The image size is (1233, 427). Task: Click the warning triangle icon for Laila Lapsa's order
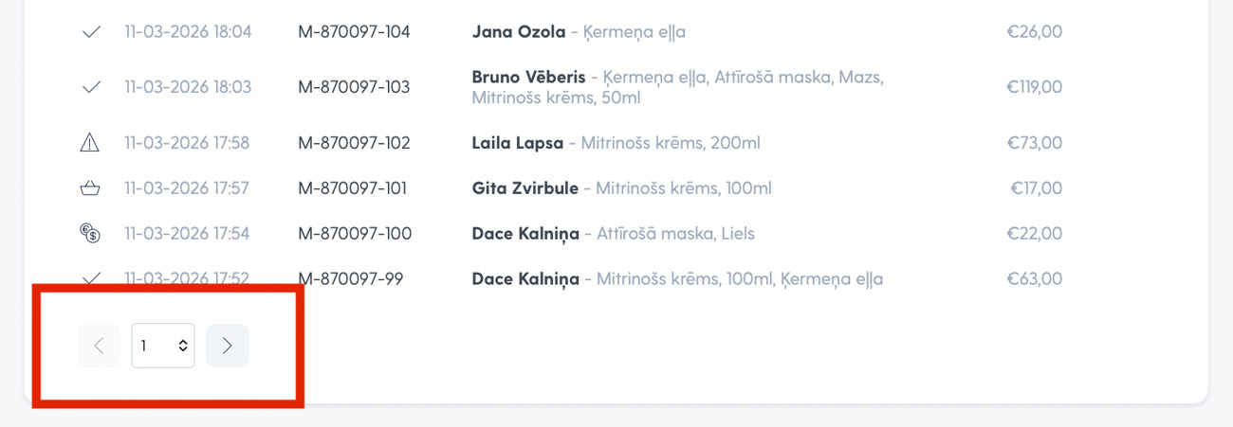tap(89, 143)
